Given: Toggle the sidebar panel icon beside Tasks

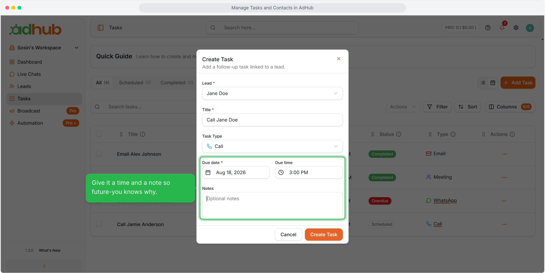Looking at the screenshot, I should (100, 28).
